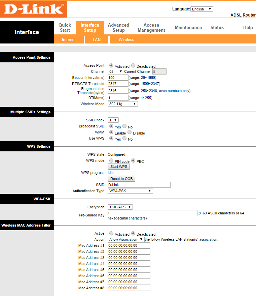This screenshot has width=257, height=296.
Task: Click the ADSL Router label
Action: click(x=243, y=15)
